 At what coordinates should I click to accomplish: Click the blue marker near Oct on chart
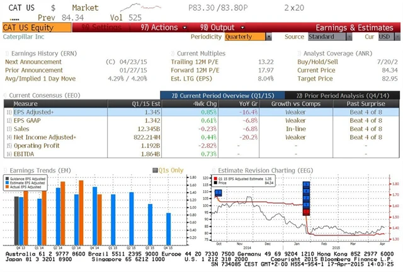[x=218, y=191]
